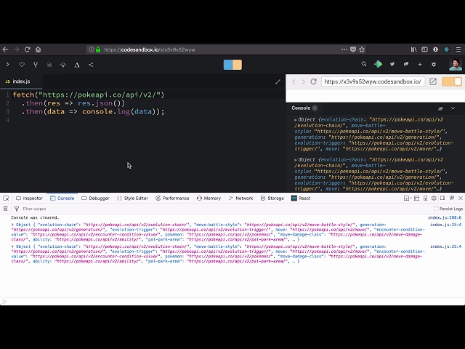Open preview in new window

[433, 81]
